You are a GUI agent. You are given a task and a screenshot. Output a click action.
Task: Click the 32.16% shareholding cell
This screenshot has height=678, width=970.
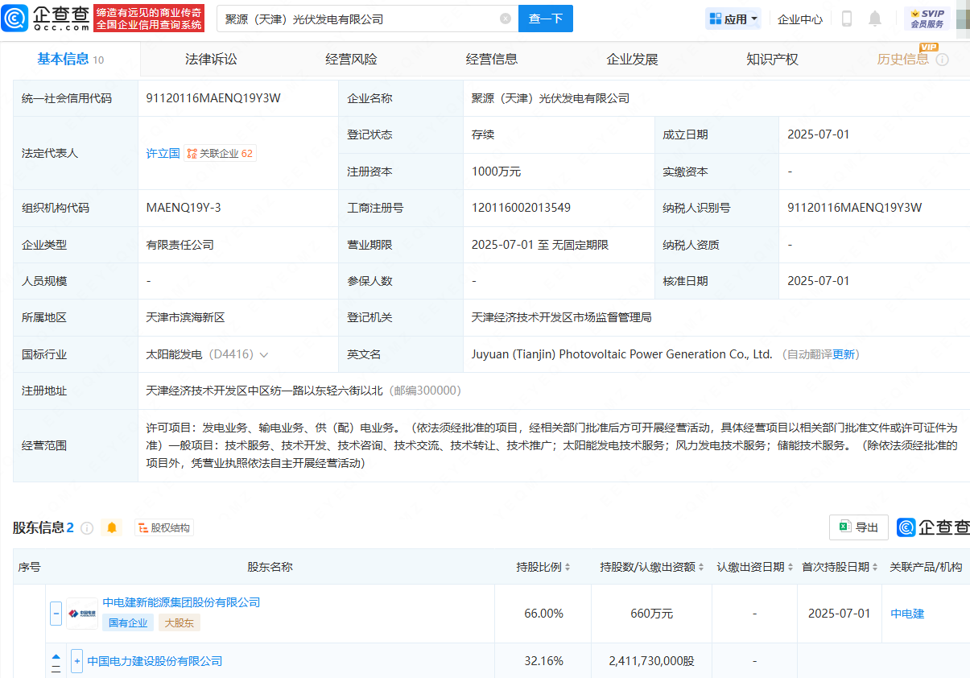click(543, 661)
